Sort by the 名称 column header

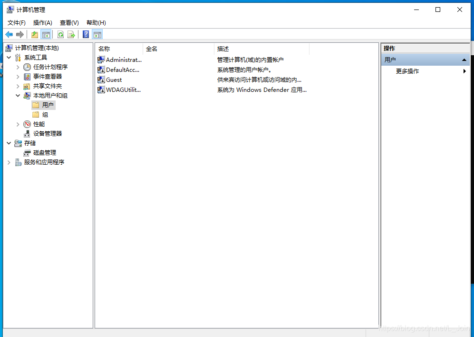(x=119, y=49)
